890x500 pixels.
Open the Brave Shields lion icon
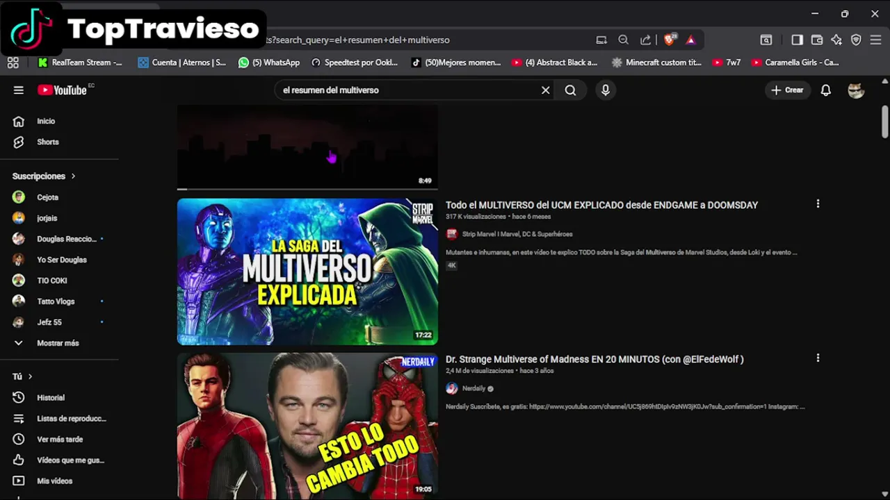pyautogui.click(x=670, y=40)
